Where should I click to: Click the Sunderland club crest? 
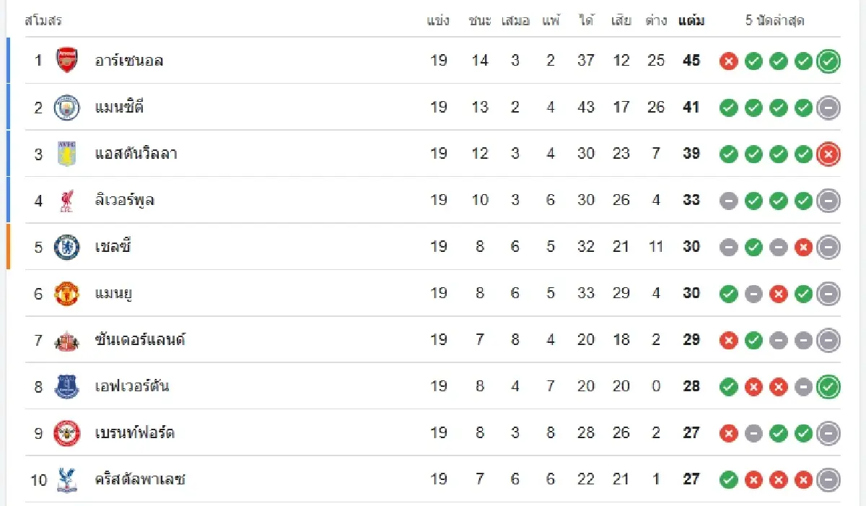[x=67, y=340]
